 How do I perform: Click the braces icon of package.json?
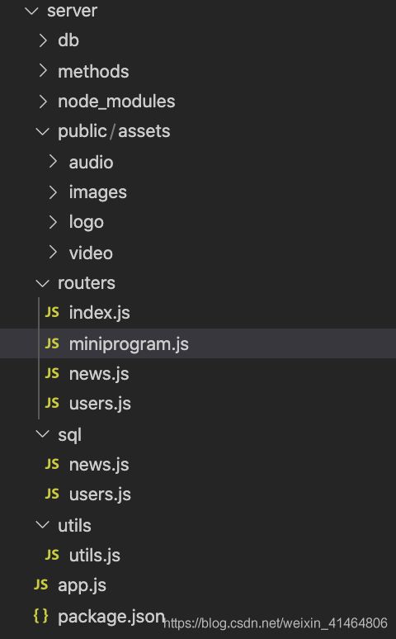40,616
